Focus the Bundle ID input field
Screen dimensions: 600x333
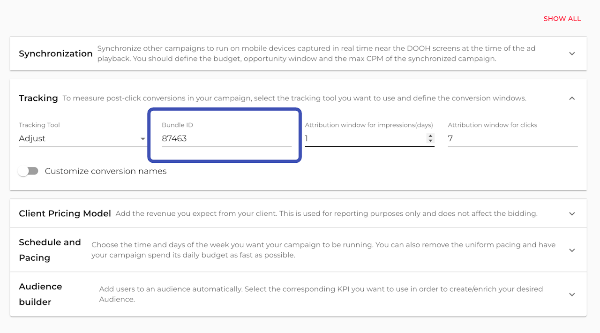226,138
